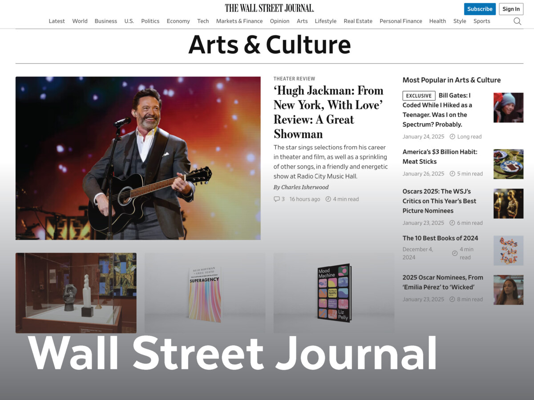Open The 10 Best Books of 2024
Screen dimensions: 534x400
click(440, 238)
